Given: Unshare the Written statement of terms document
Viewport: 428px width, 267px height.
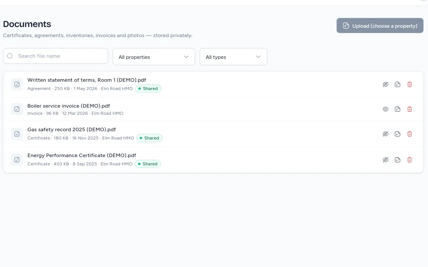Looking at the screenshot, I should 386,84.
